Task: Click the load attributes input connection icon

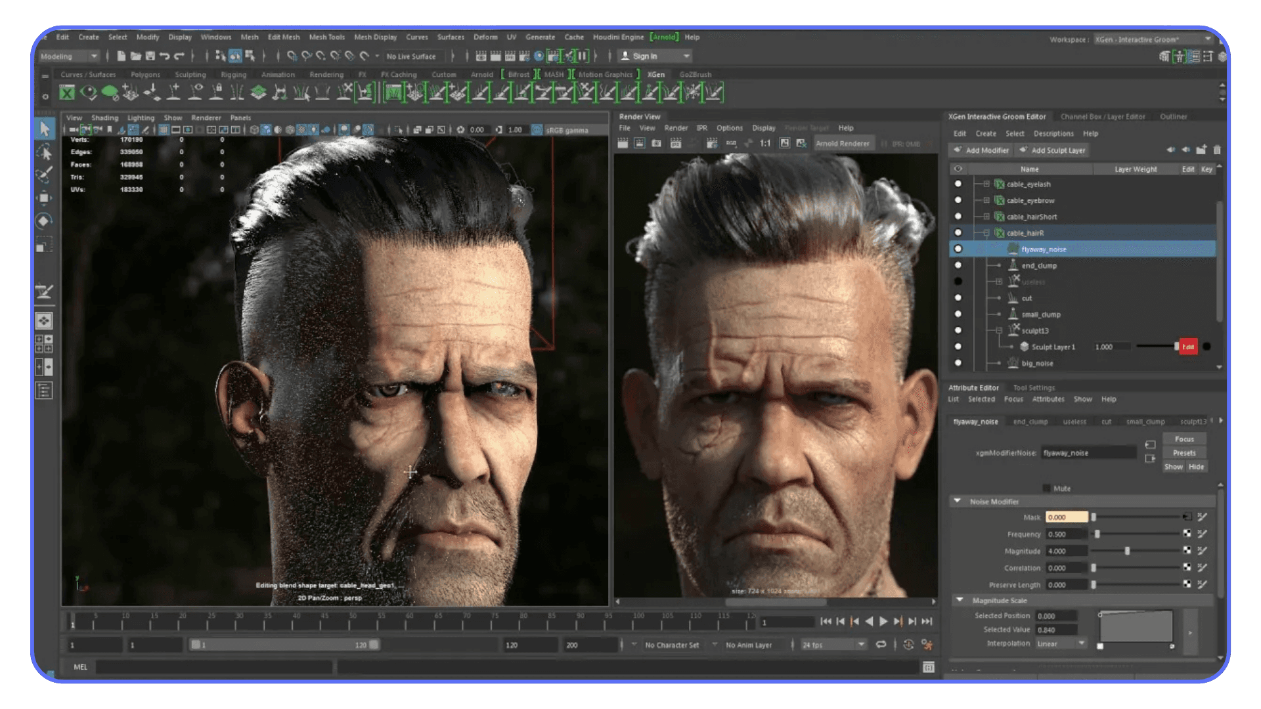Action: point(1150,445)
